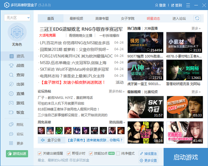Viewport: 208px width, 166px height.
Task: Toggle the 技能加点 checkbox
Action: pos(91,154)
